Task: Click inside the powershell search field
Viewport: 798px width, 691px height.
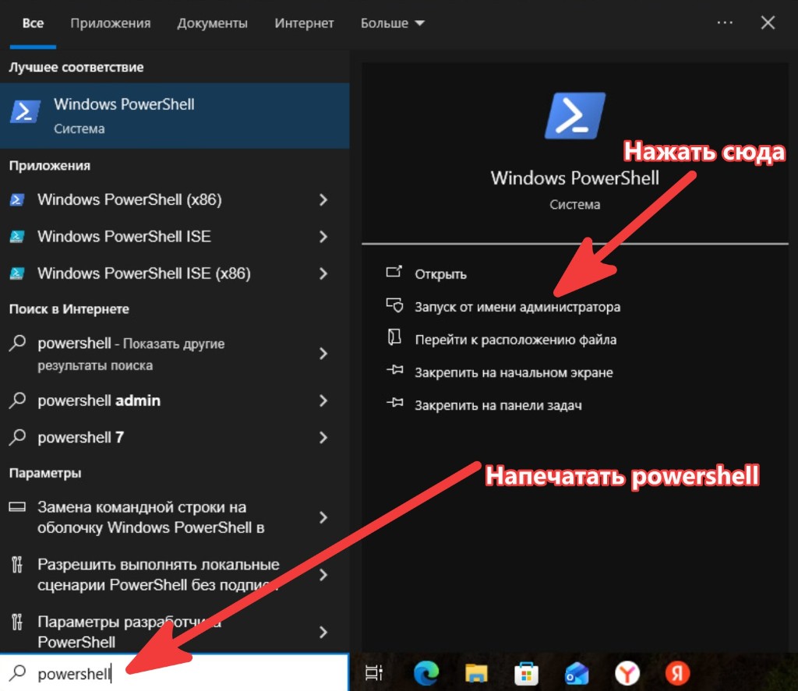Action: (x=175, y=672)
